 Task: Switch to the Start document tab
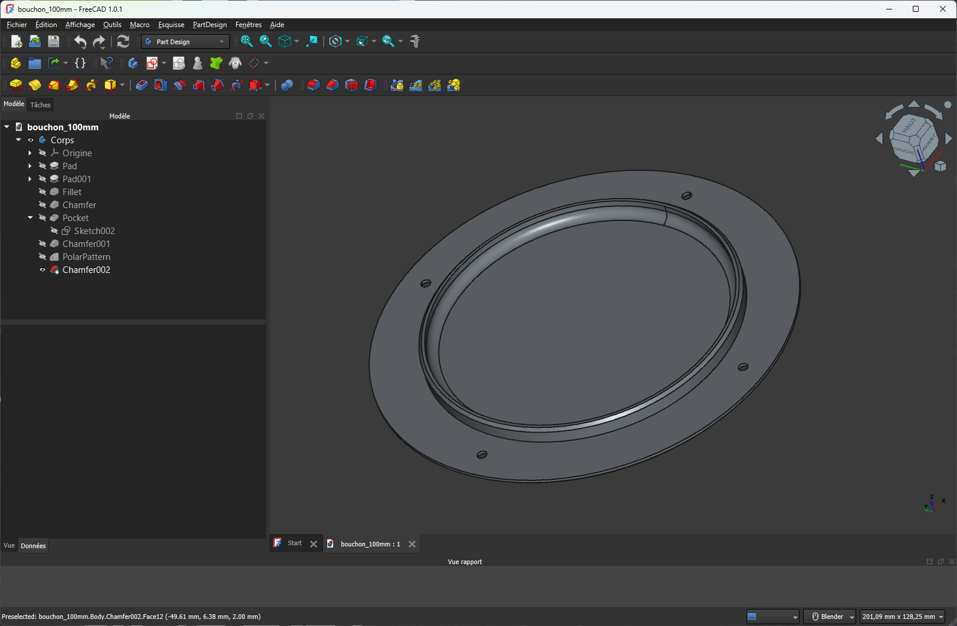(x=294, y=543)
